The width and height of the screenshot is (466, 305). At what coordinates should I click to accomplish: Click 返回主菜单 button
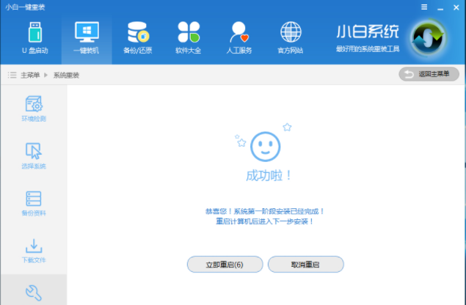(x=429, y=74)
